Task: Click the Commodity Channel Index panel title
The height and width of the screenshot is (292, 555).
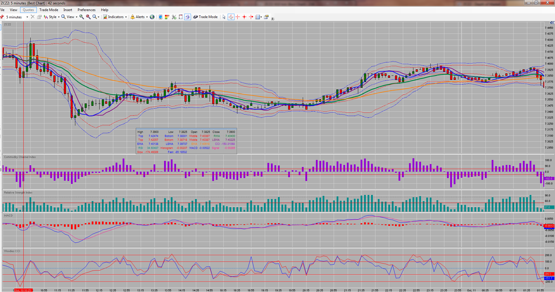Action: [x=20, y=157]
